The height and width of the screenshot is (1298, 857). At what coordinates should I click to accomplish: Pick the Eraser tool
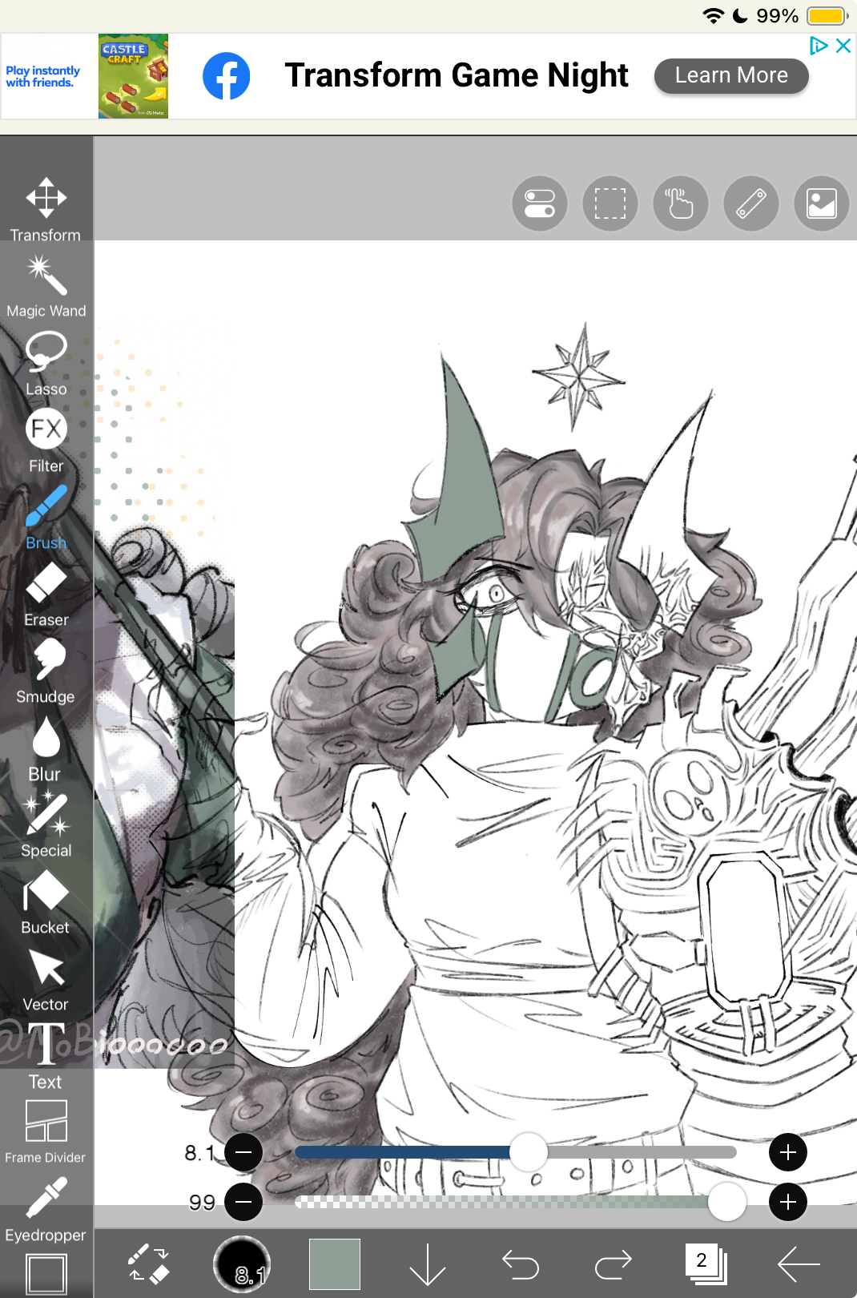46,594
